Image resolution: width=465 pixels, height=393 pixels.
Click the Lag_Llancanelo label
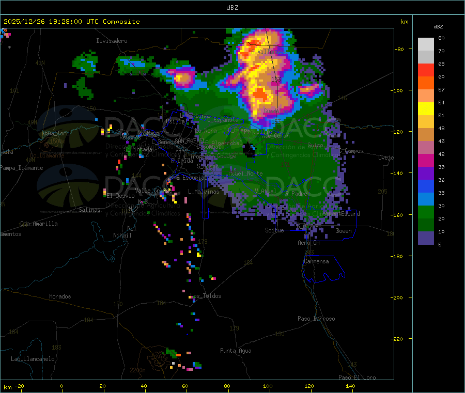33,359
